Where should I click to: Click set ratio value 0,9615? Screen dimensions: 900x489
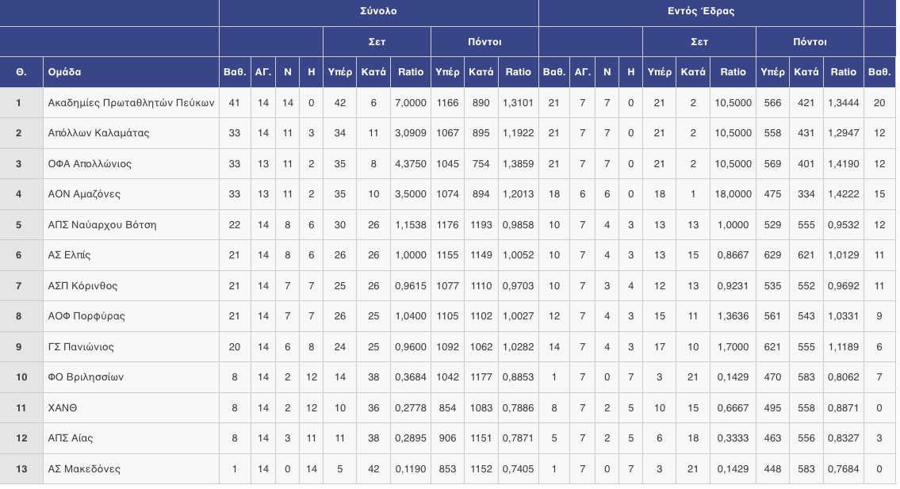coord(411,286)
